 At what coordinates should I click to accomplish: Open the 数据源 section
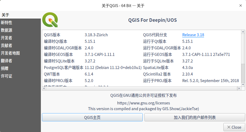click(7, 30)
